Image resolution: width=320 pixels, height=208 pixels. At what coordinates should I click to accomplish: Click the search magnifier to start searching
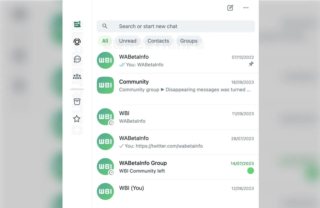(x=105, y=26)
